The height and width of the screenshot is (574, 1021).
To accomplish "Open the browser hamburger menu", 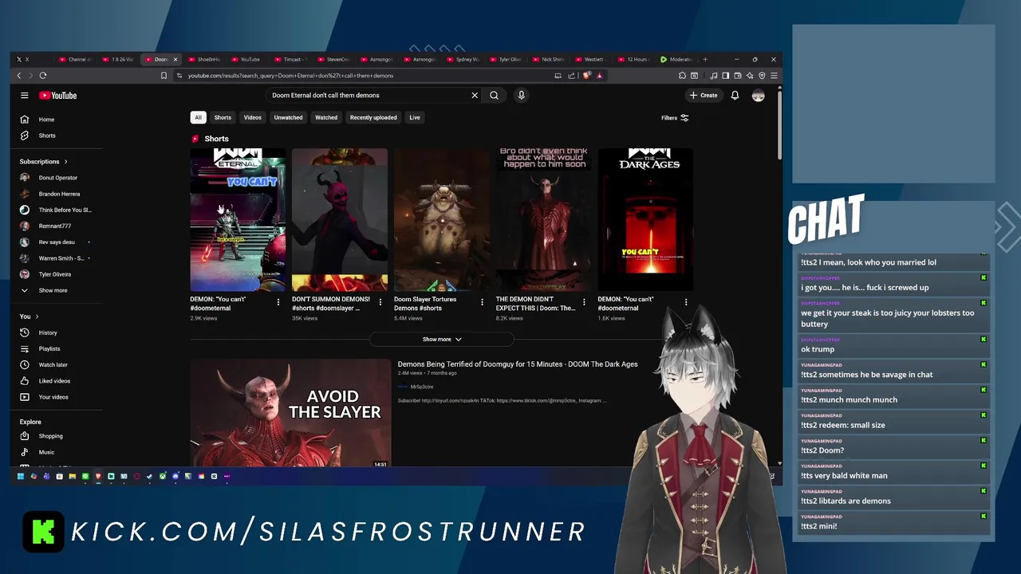I will click(774, 76).
